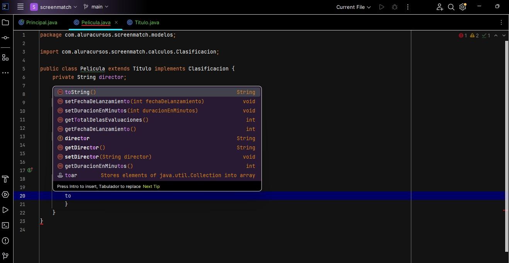Viewport: 509px width, 263px height.
Task: Open Search Everywhere magnifier
Action: (451, 7)
